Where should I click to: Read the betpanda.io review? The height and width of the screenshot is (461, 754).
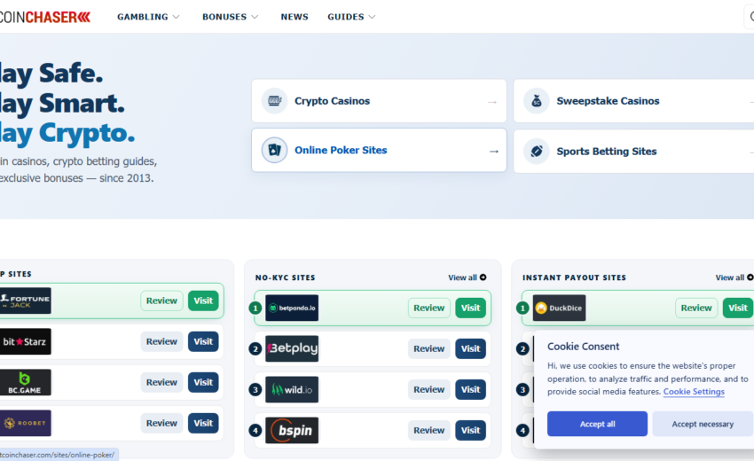[429, 309]
